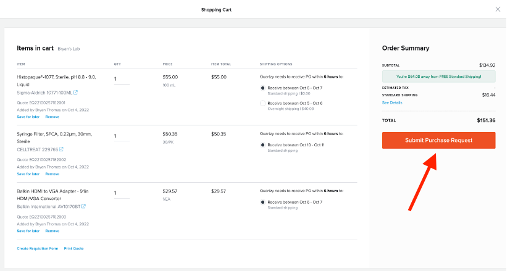Image resolution: width=510 pixels, height=271 pixels.
Task: Click the free shipping notice banner
Action: click(x=438, y=77)
